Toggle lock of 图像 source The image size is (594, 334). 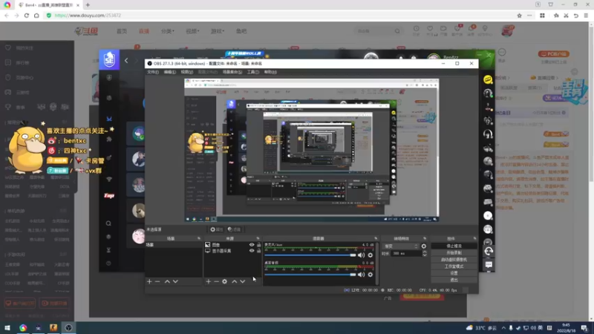pos(258,245)
